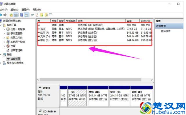Expand the 任务计划程序 node arrow
Screen dimensions: 186x115
click(x=4, y=29)
